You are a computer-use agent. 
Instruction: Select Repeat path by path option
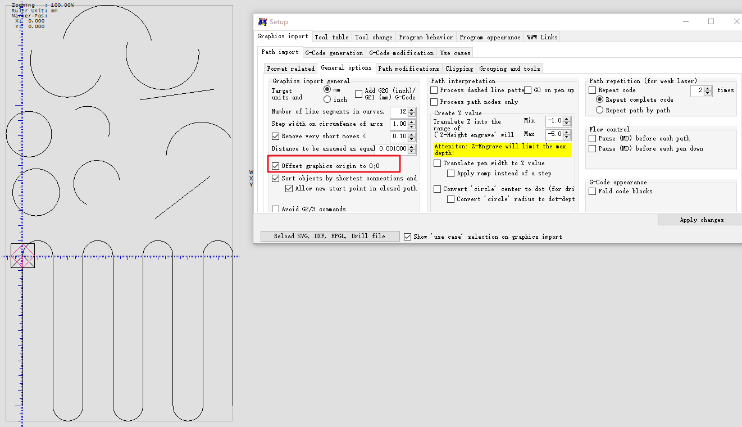coord(599,111)
